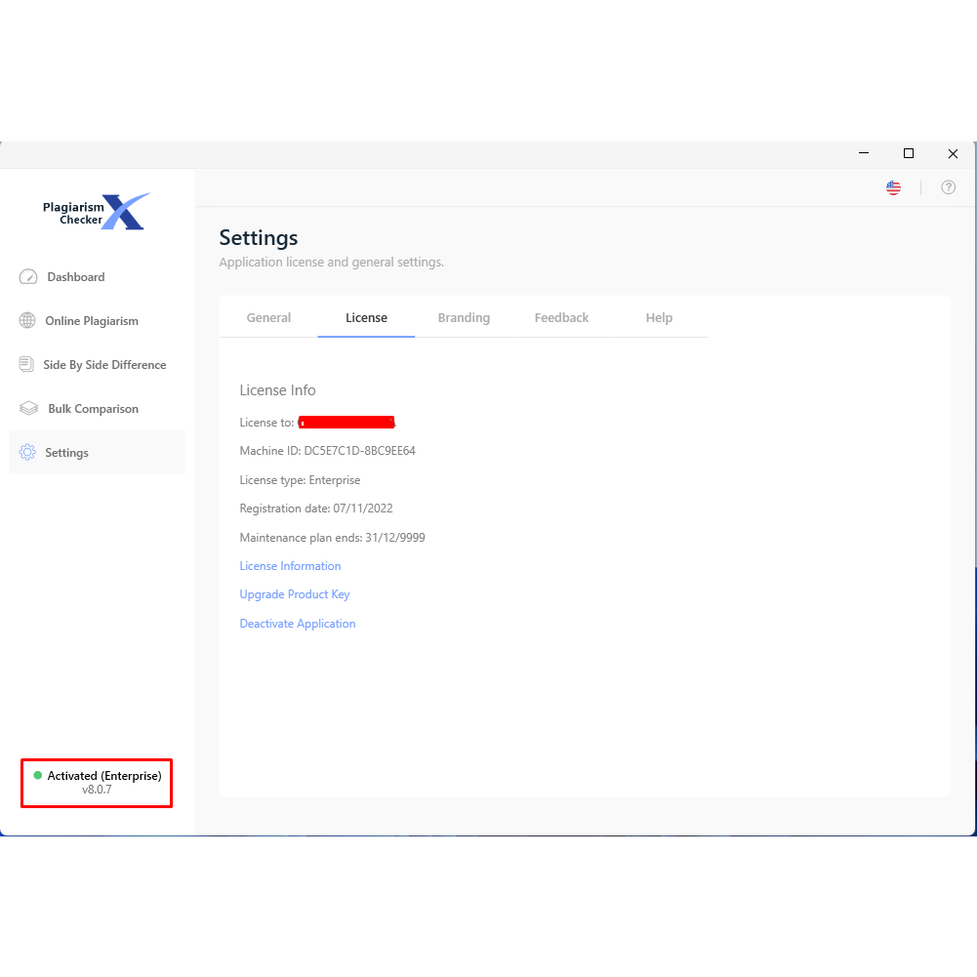Close the Plagiarism Checker window
The image size is (977, 977).
(x=953, y=154)
